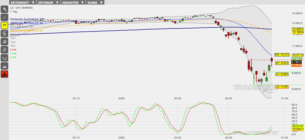Click the 15,59271 indicator value
305x140 pixels.
(298, 129)
